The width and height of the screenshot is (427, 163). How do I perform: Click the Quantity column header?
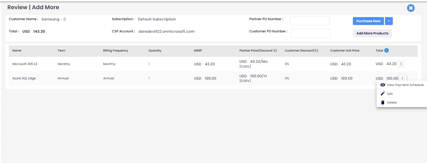[x=155, y=51]
